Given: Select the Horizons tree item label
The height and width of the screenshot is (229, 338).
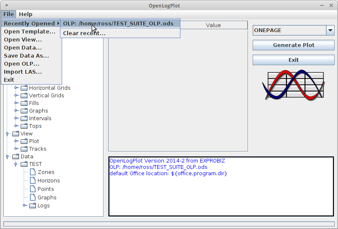Looking at the screenshot, I should [49, 181].
